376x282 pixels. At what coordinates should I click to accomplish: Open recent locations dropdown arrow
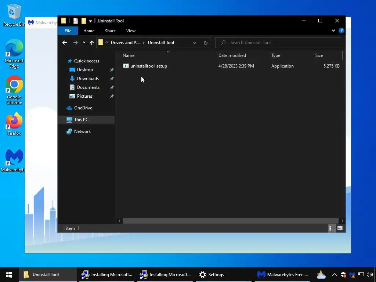tap(84, 43)
